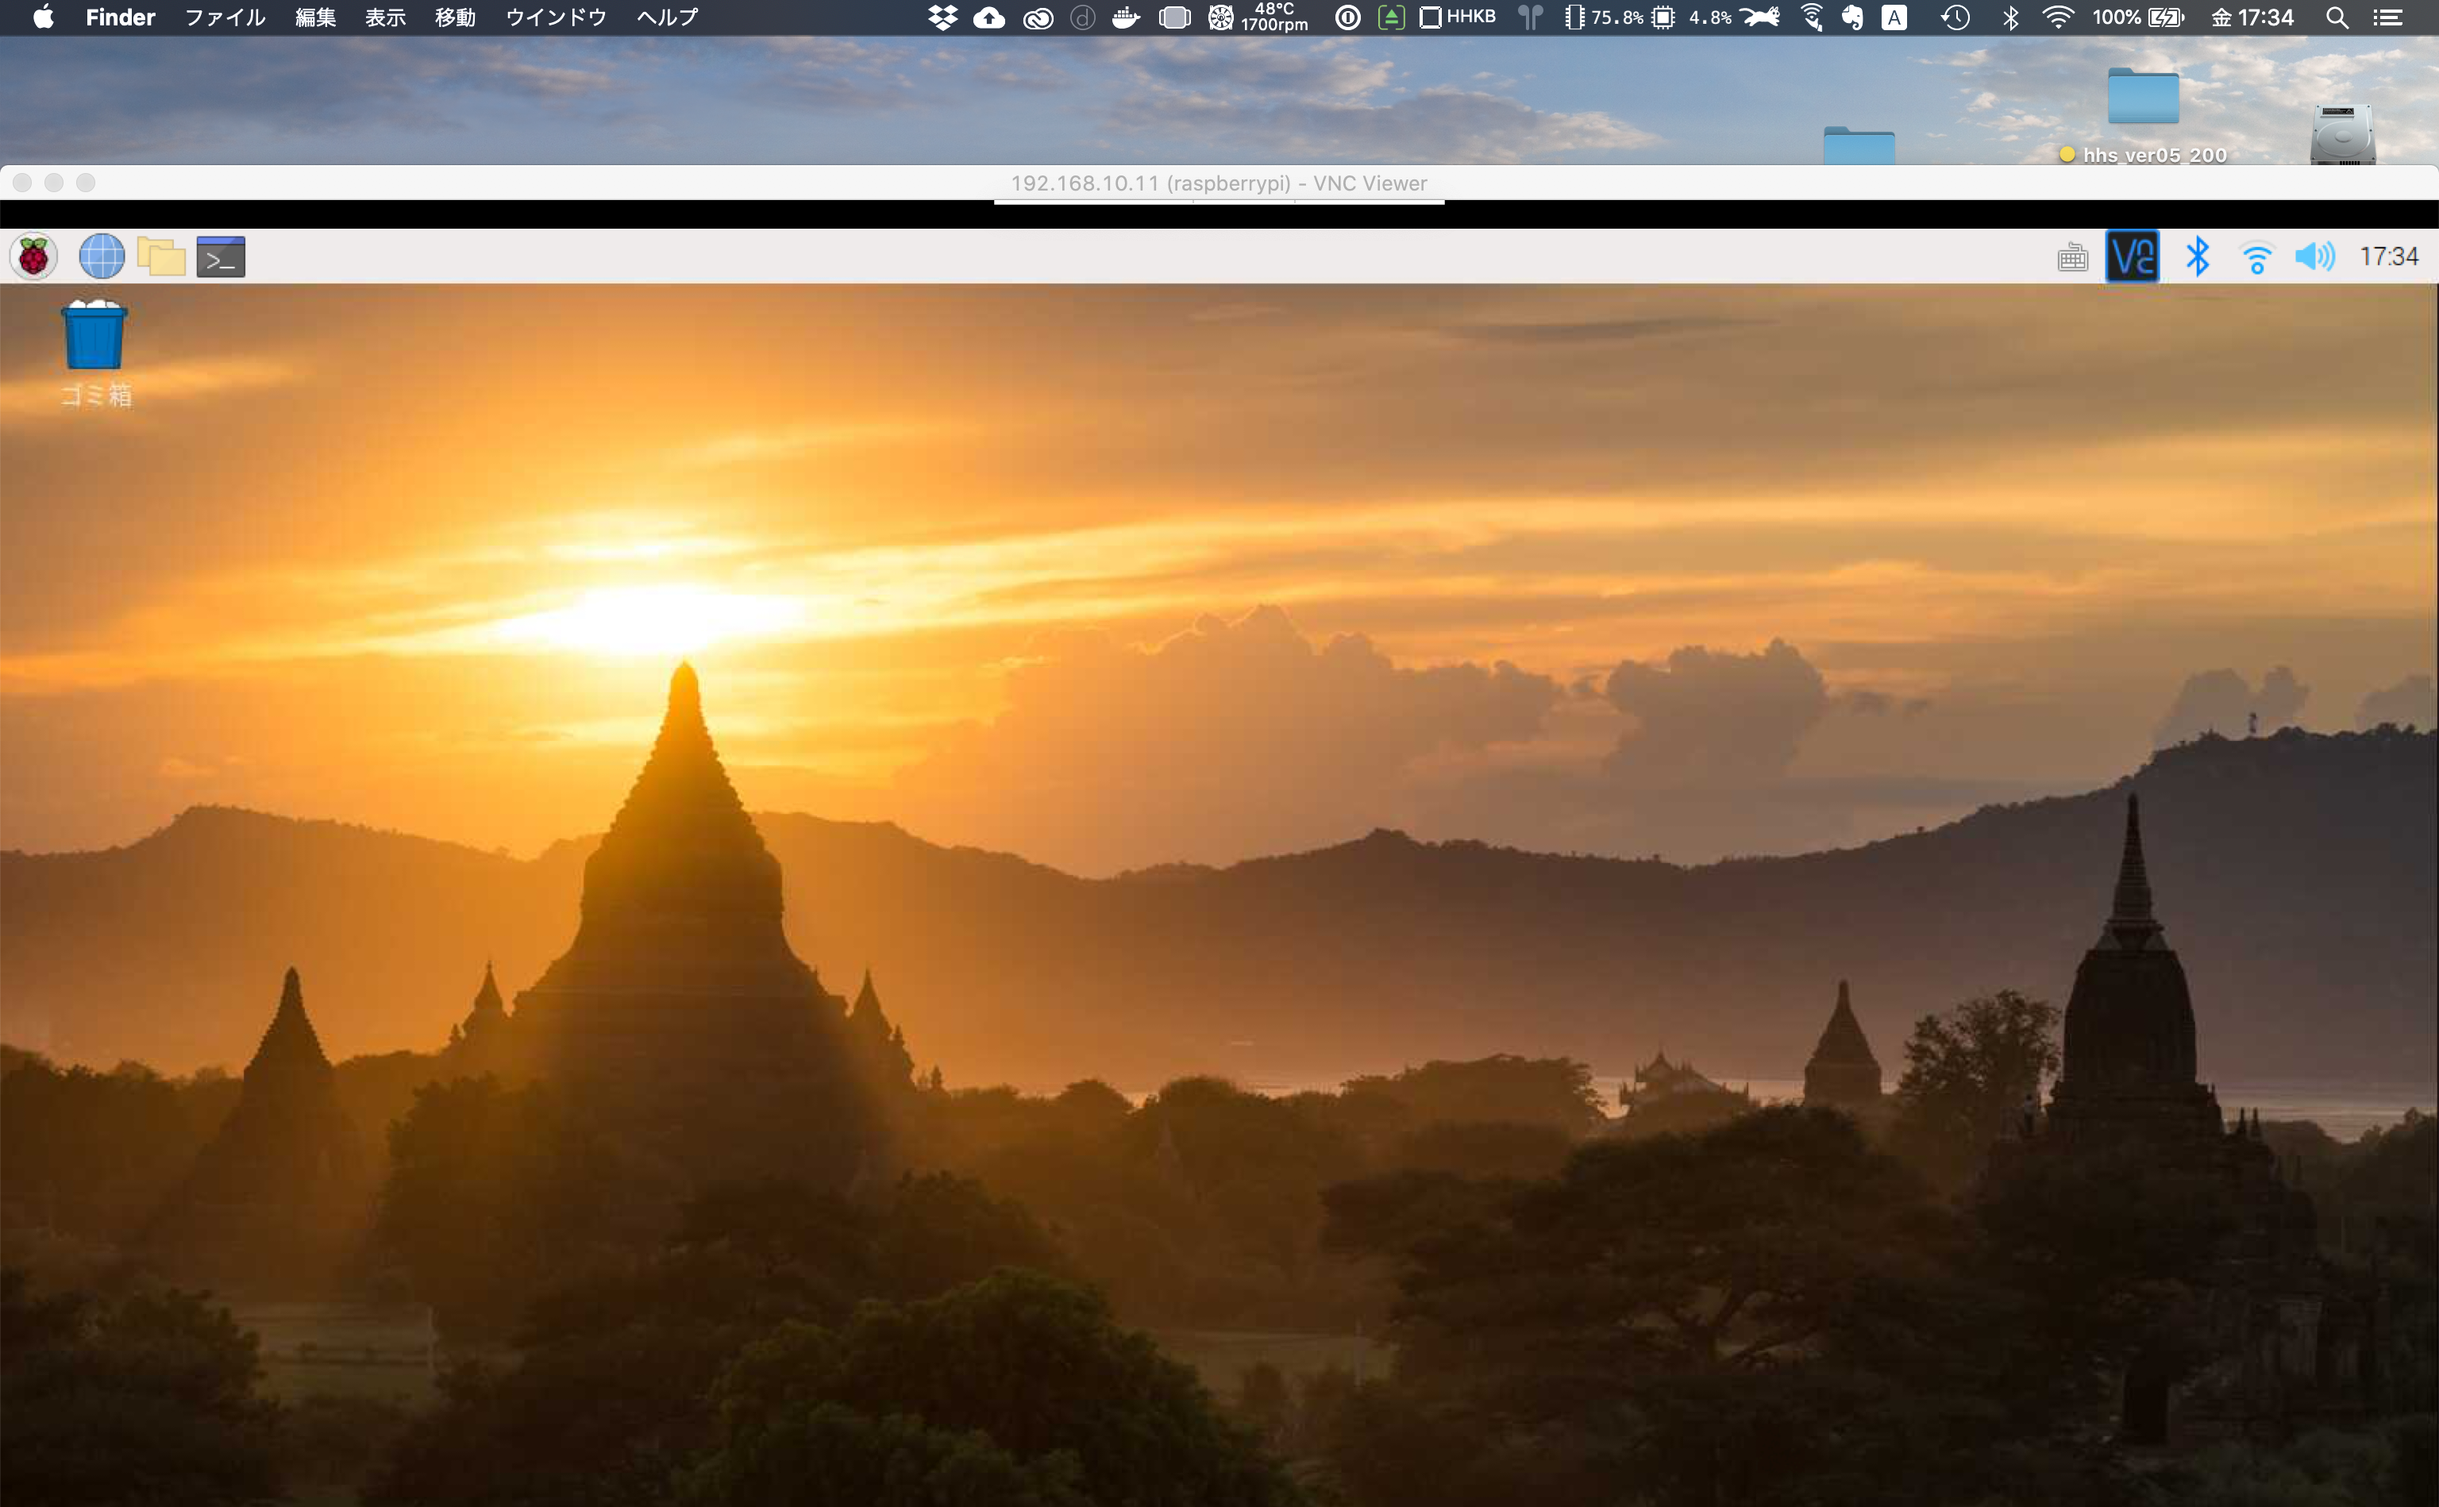Open Raspberry Pi Bluetooth menu
Screen dimensions: 2439x1507
(2197, 257)
